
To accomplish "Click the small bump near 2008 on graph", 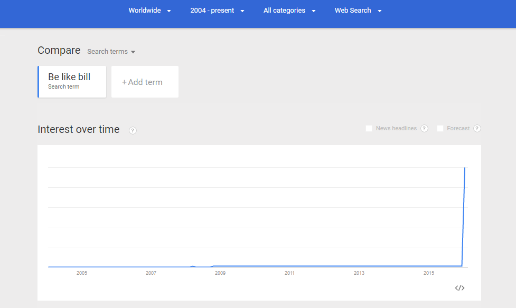I will coord(193,266).
